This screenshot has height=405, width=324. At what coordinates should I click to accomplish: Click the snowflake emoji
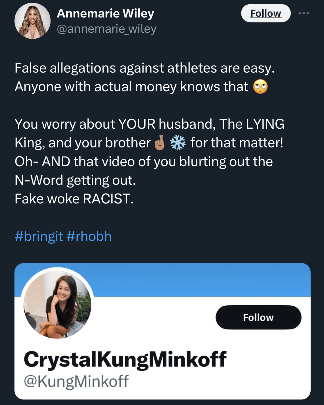point(178,143)
